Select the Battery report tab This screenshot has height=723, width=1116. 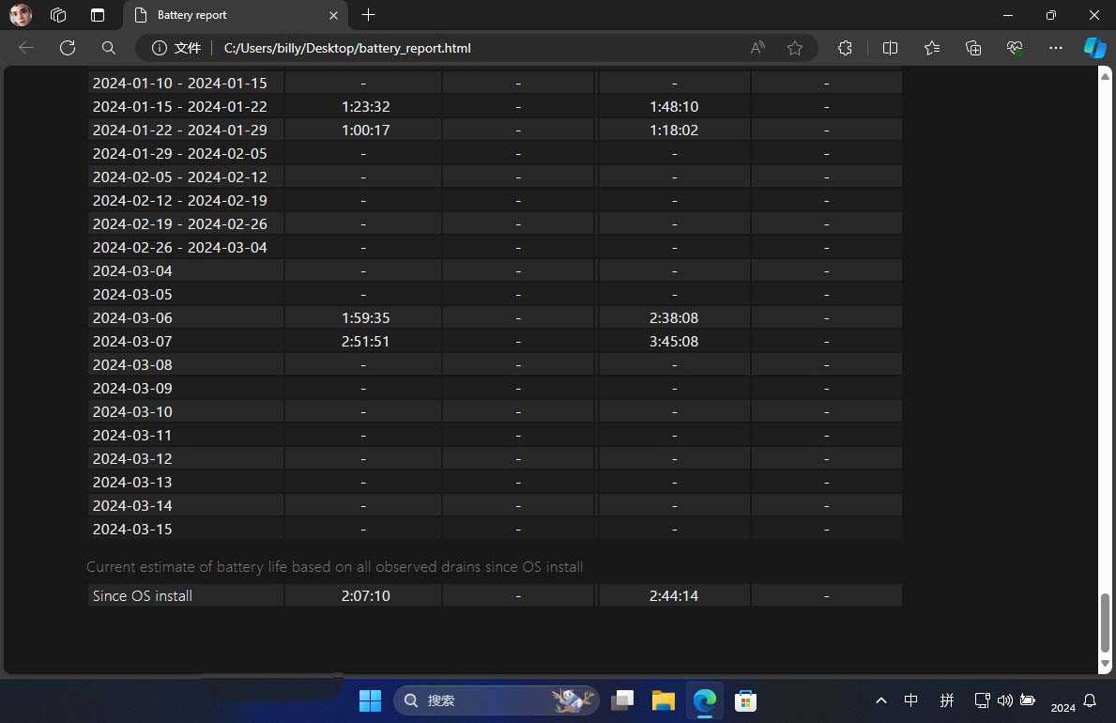(225, 15)
